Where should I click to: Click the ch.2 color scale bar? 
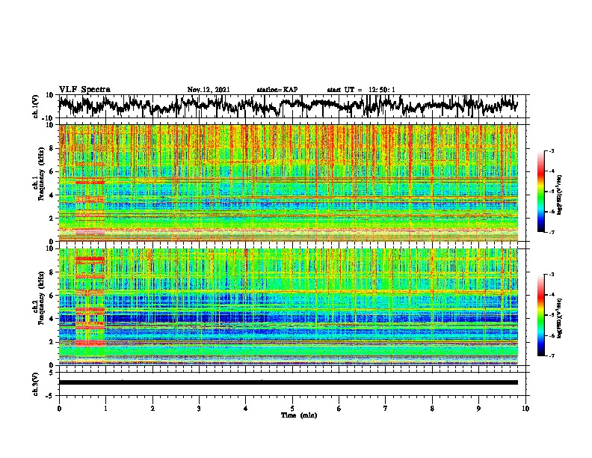click(540, 315)
